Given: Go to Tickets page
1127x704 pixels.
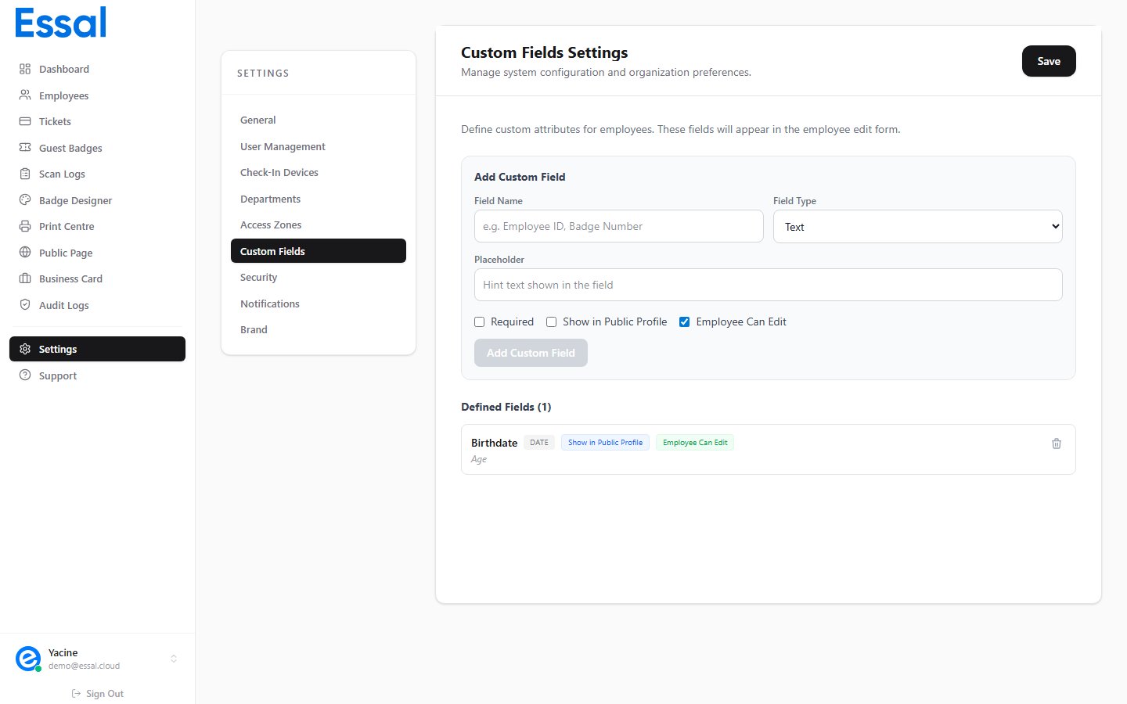Looking at the screenshot, I should point(97,121).
